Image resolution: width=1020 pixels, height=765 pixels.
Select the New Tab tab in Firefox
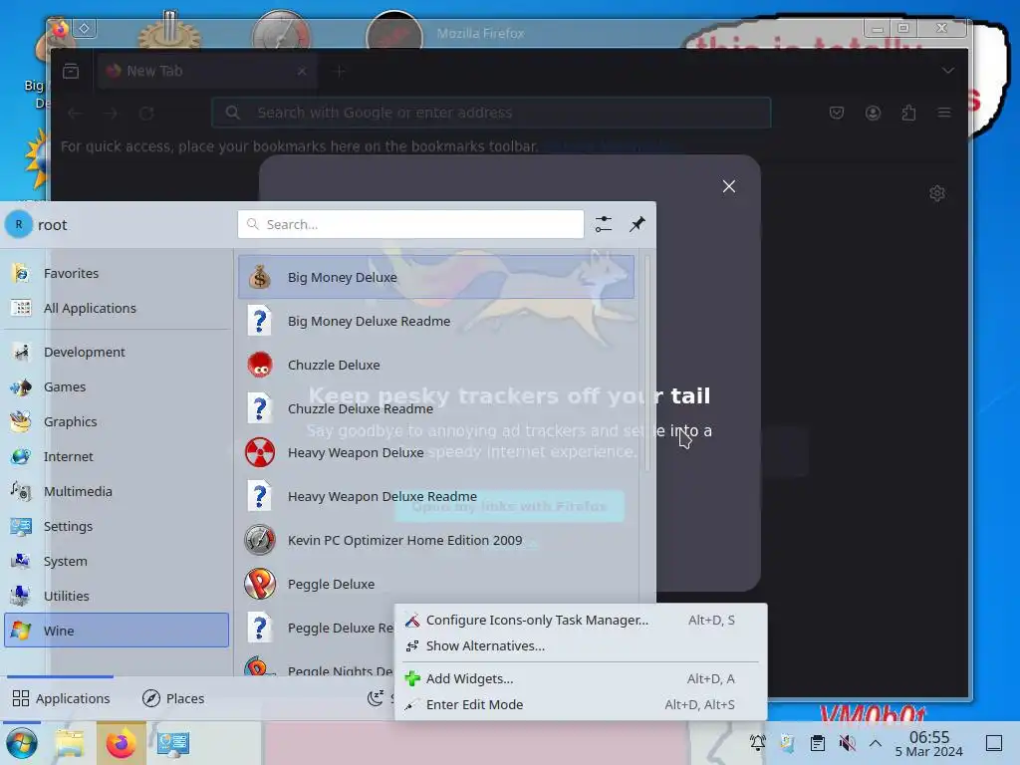click(207, 71)
